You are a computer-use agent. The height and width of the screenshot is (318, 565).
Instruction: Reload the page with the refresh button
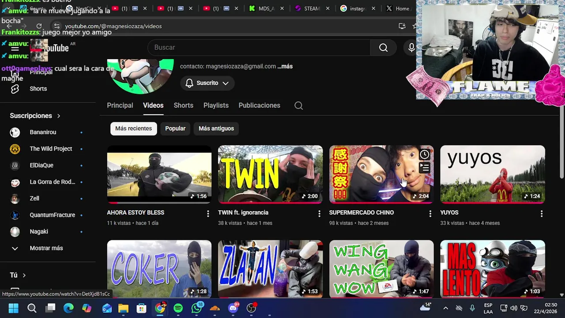(x=39, y=26)
